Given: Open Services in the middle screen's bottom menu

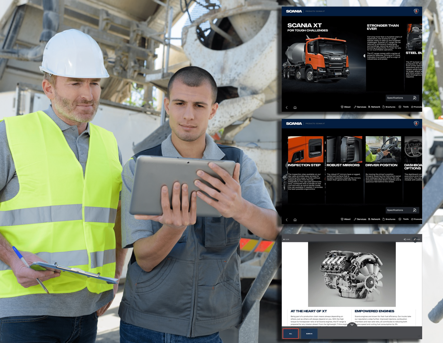Looking at the screenshot, I should 360,219.
